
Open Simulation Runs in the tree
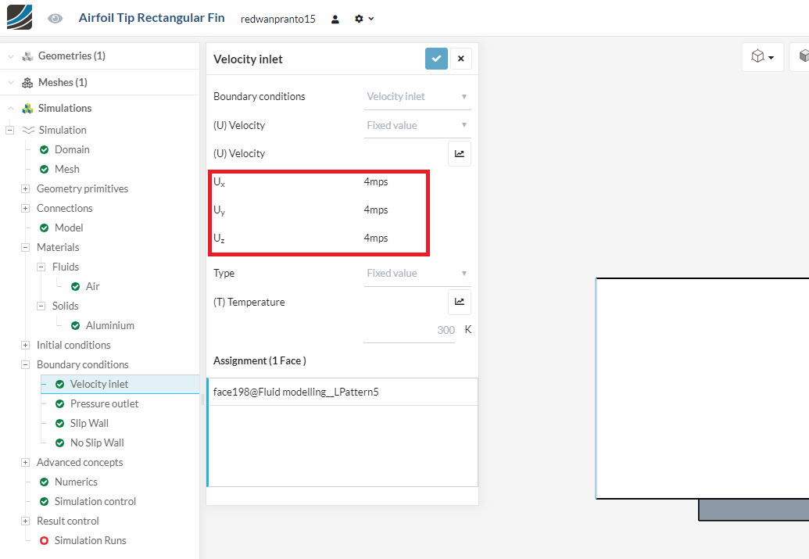[90, 540]
